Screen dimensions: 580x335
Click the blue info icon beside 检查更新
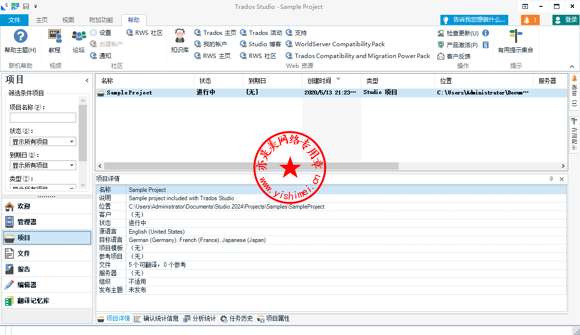coord(486,33)
